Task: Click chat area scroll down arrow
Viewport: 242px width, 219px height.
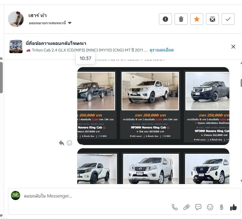Action: (241, 181)
